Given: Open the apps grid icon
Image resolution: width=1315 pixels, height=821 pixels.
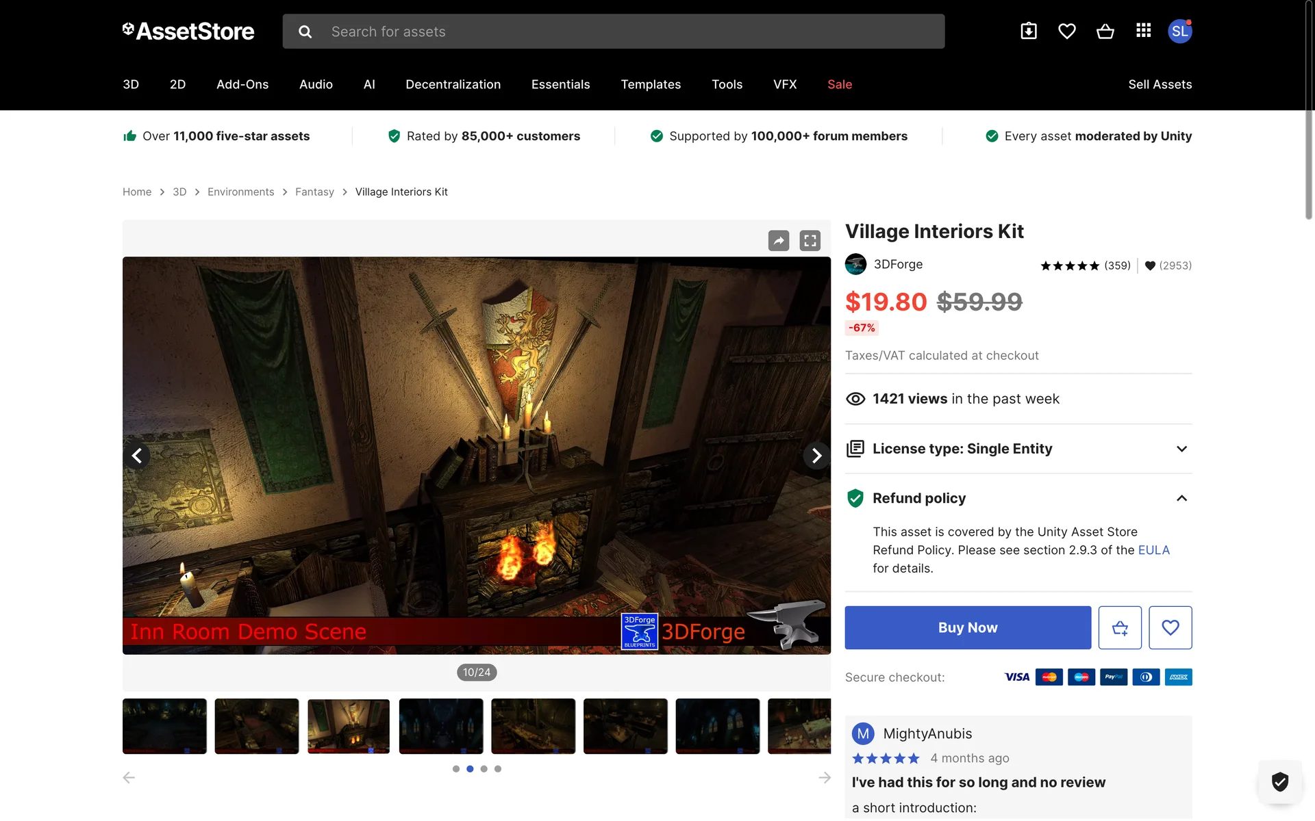Looking at the screenshot, I should 1143,31.
